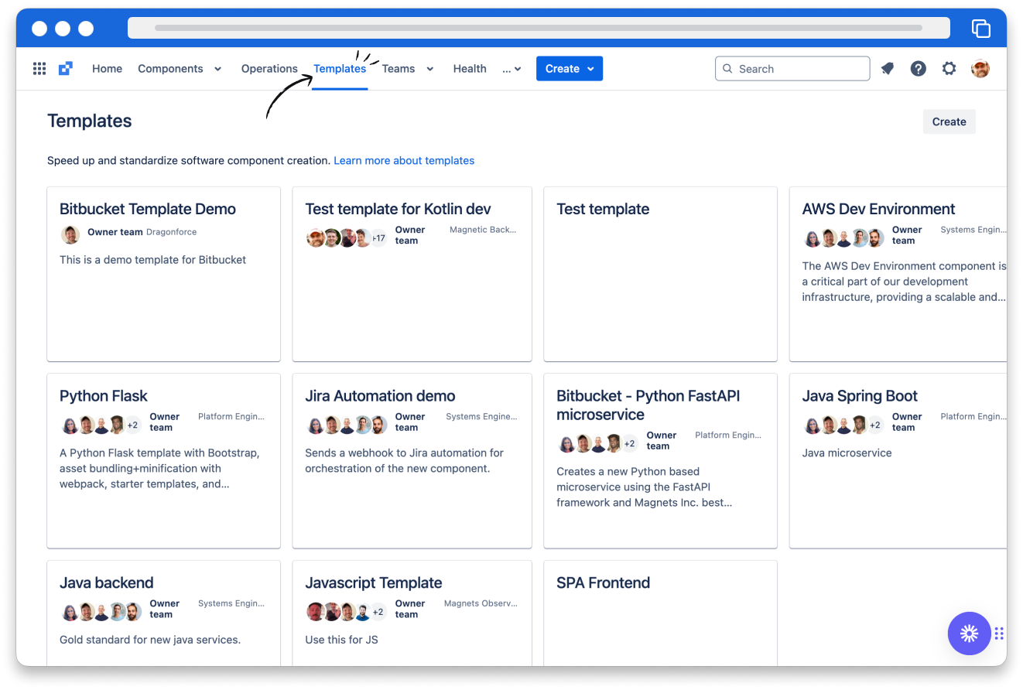The image size is (1023, 690).
Task: Click the 'Use this for JS' description
Action: [341, 640]
